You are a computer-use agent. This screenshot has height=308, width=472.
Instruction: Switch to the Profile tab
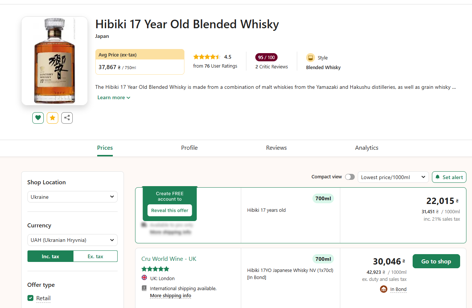189,148
